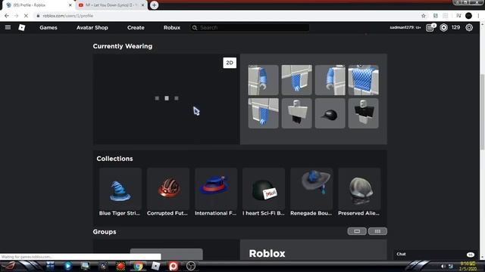Image resolution: width=485 pixels, height=272 pixels.
Task: Stop loading the page
Action: (27, 16)
